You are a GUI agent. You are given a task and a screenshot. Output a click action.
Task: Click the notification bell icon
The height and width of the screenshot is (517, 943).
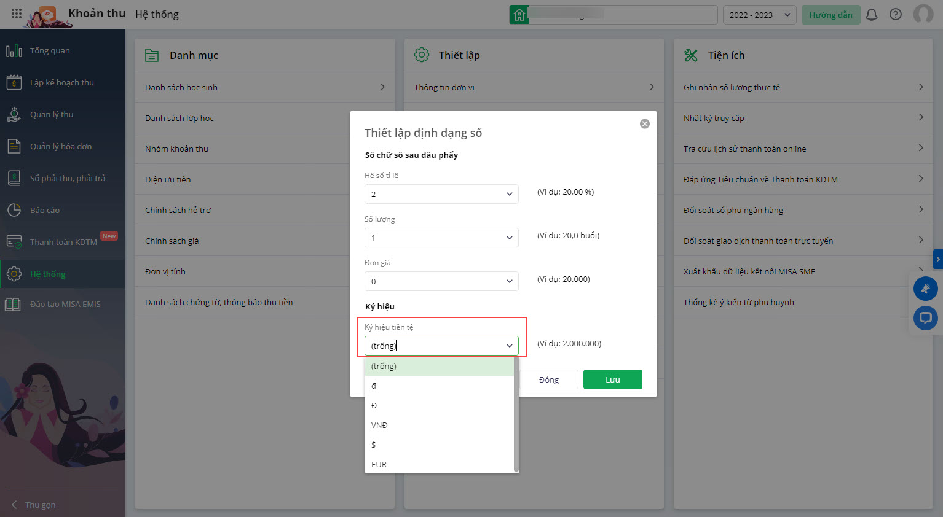click(x=871, y=15)
